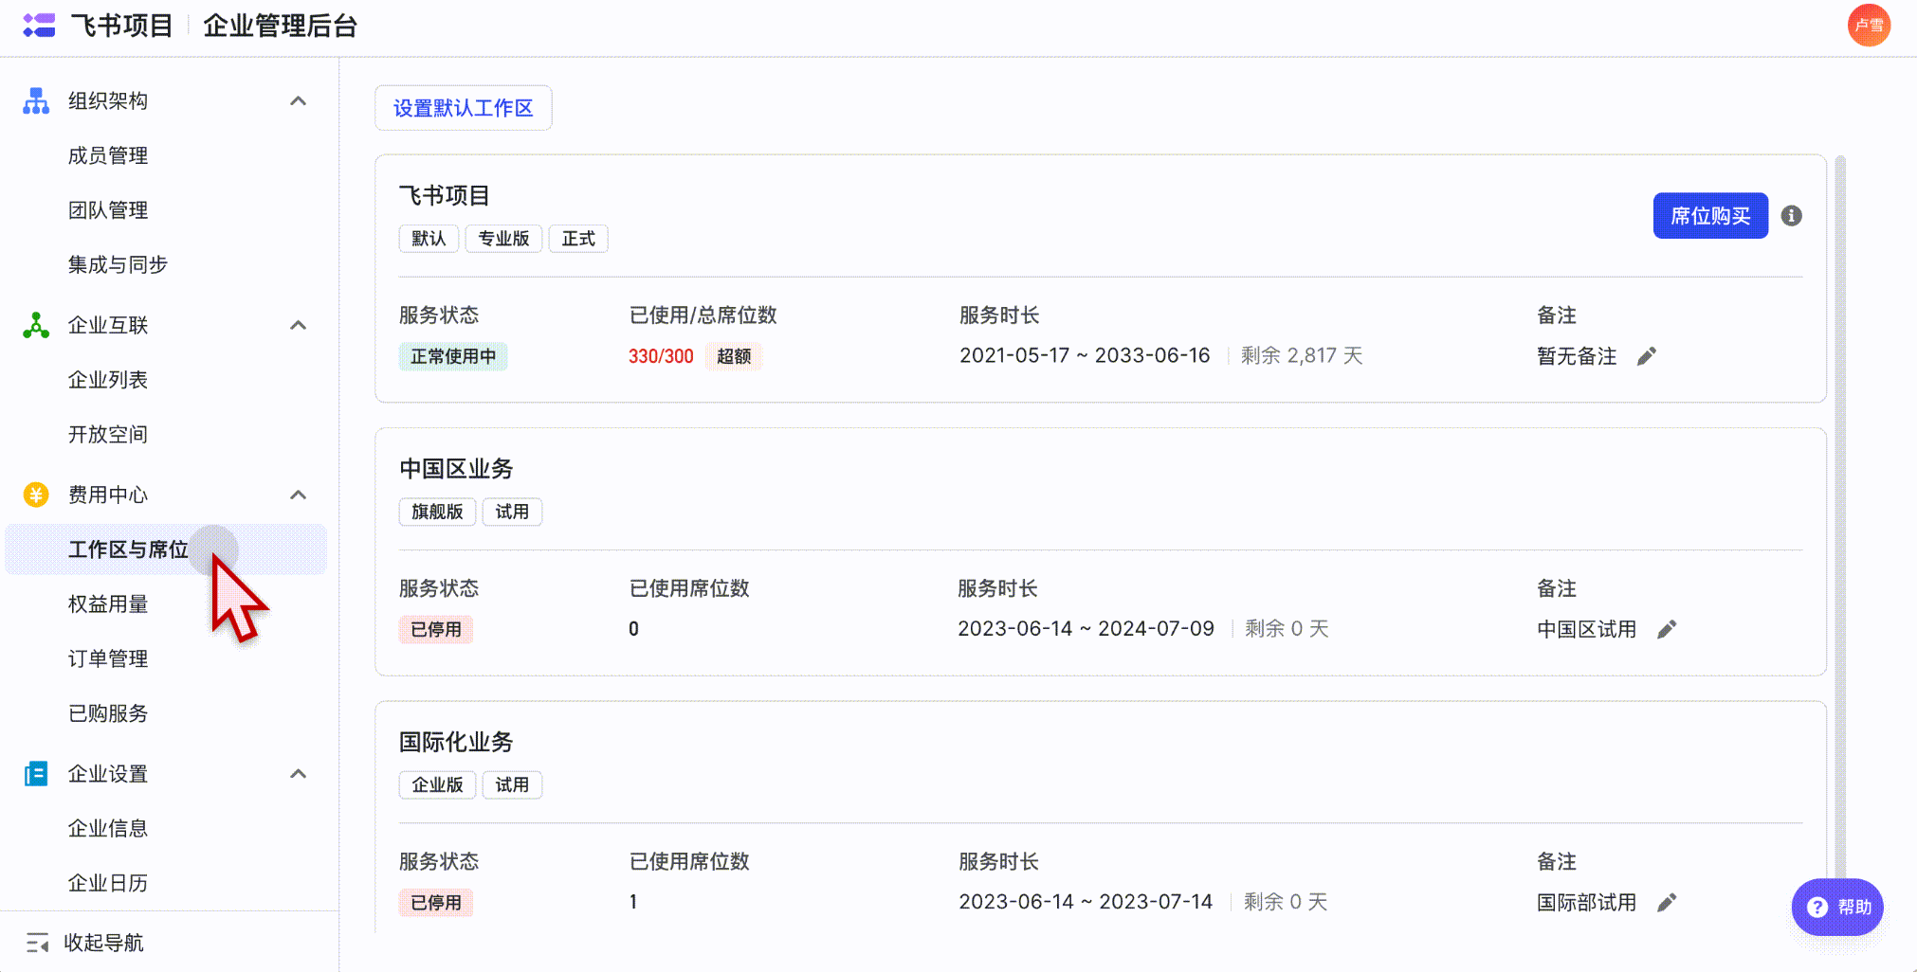
Task: Click the 已使用/总席位数 column label
Action: point(703,315)
